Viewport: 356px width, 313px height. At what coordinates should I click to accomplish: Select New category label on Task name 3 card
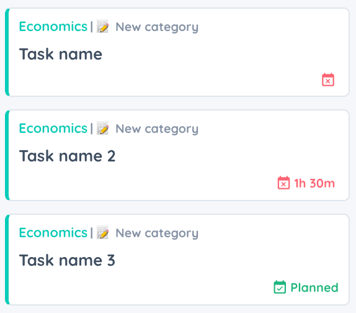coord(157,234)
